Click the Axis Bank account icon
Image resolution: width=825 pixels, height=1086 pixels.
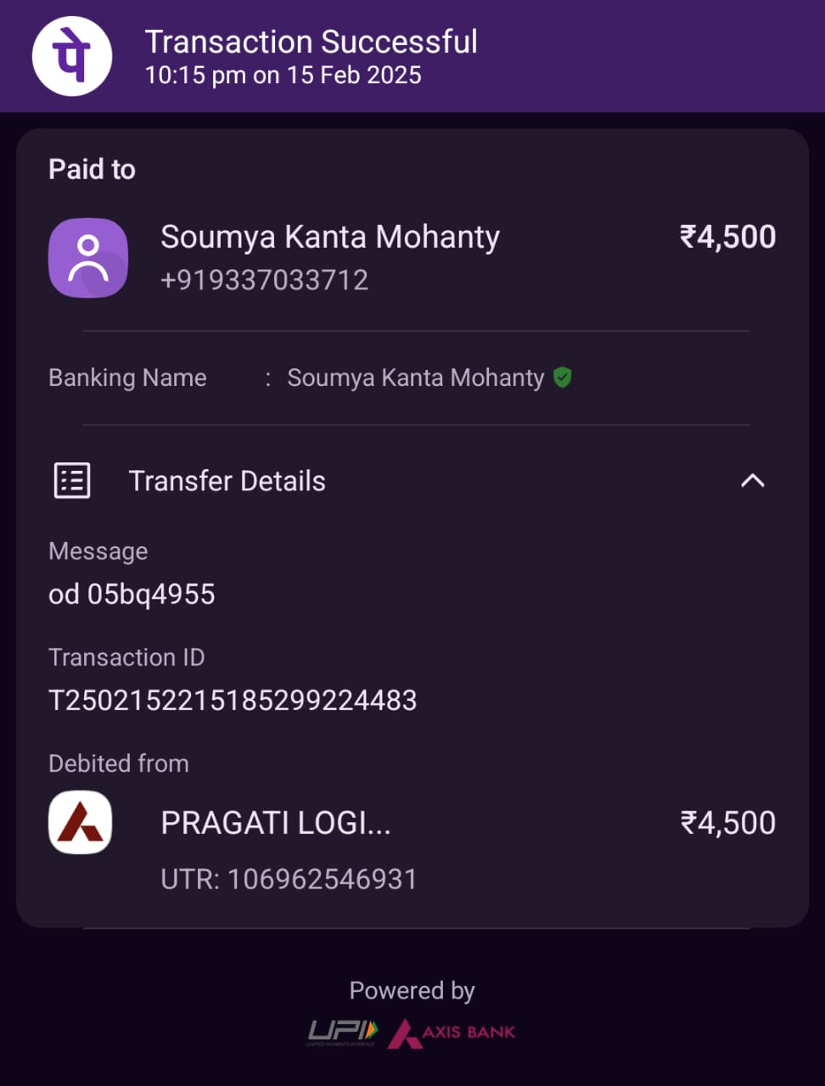coord(81,822)
